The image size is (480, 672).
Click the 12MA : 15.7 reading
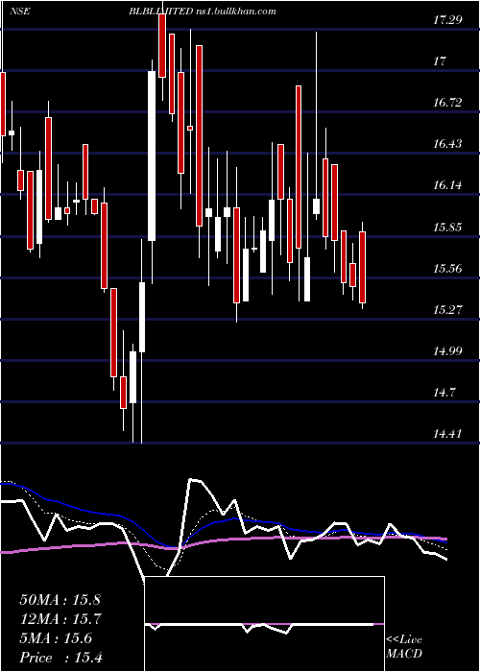(x=60, y=619)
